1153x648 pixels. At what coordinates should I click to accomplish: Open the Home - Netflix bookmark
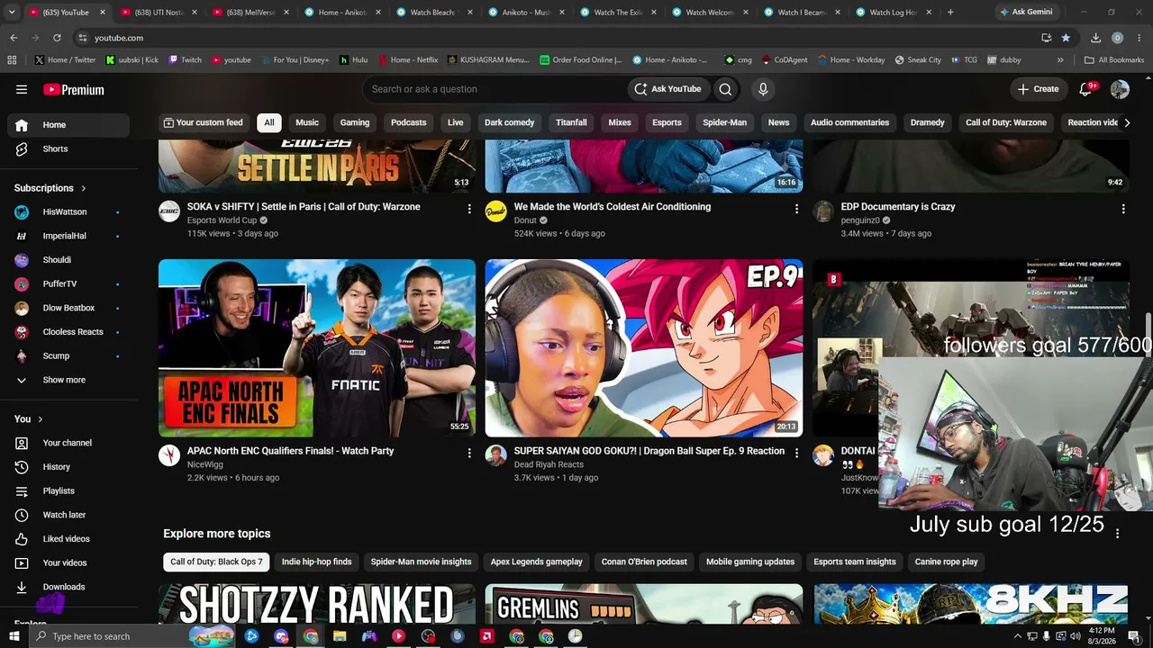[x=407, y=59]
